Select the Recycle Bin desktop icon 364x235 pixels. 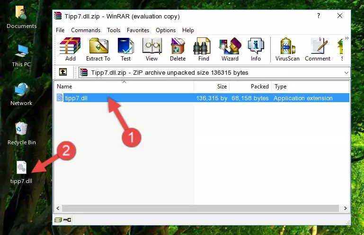22,134
